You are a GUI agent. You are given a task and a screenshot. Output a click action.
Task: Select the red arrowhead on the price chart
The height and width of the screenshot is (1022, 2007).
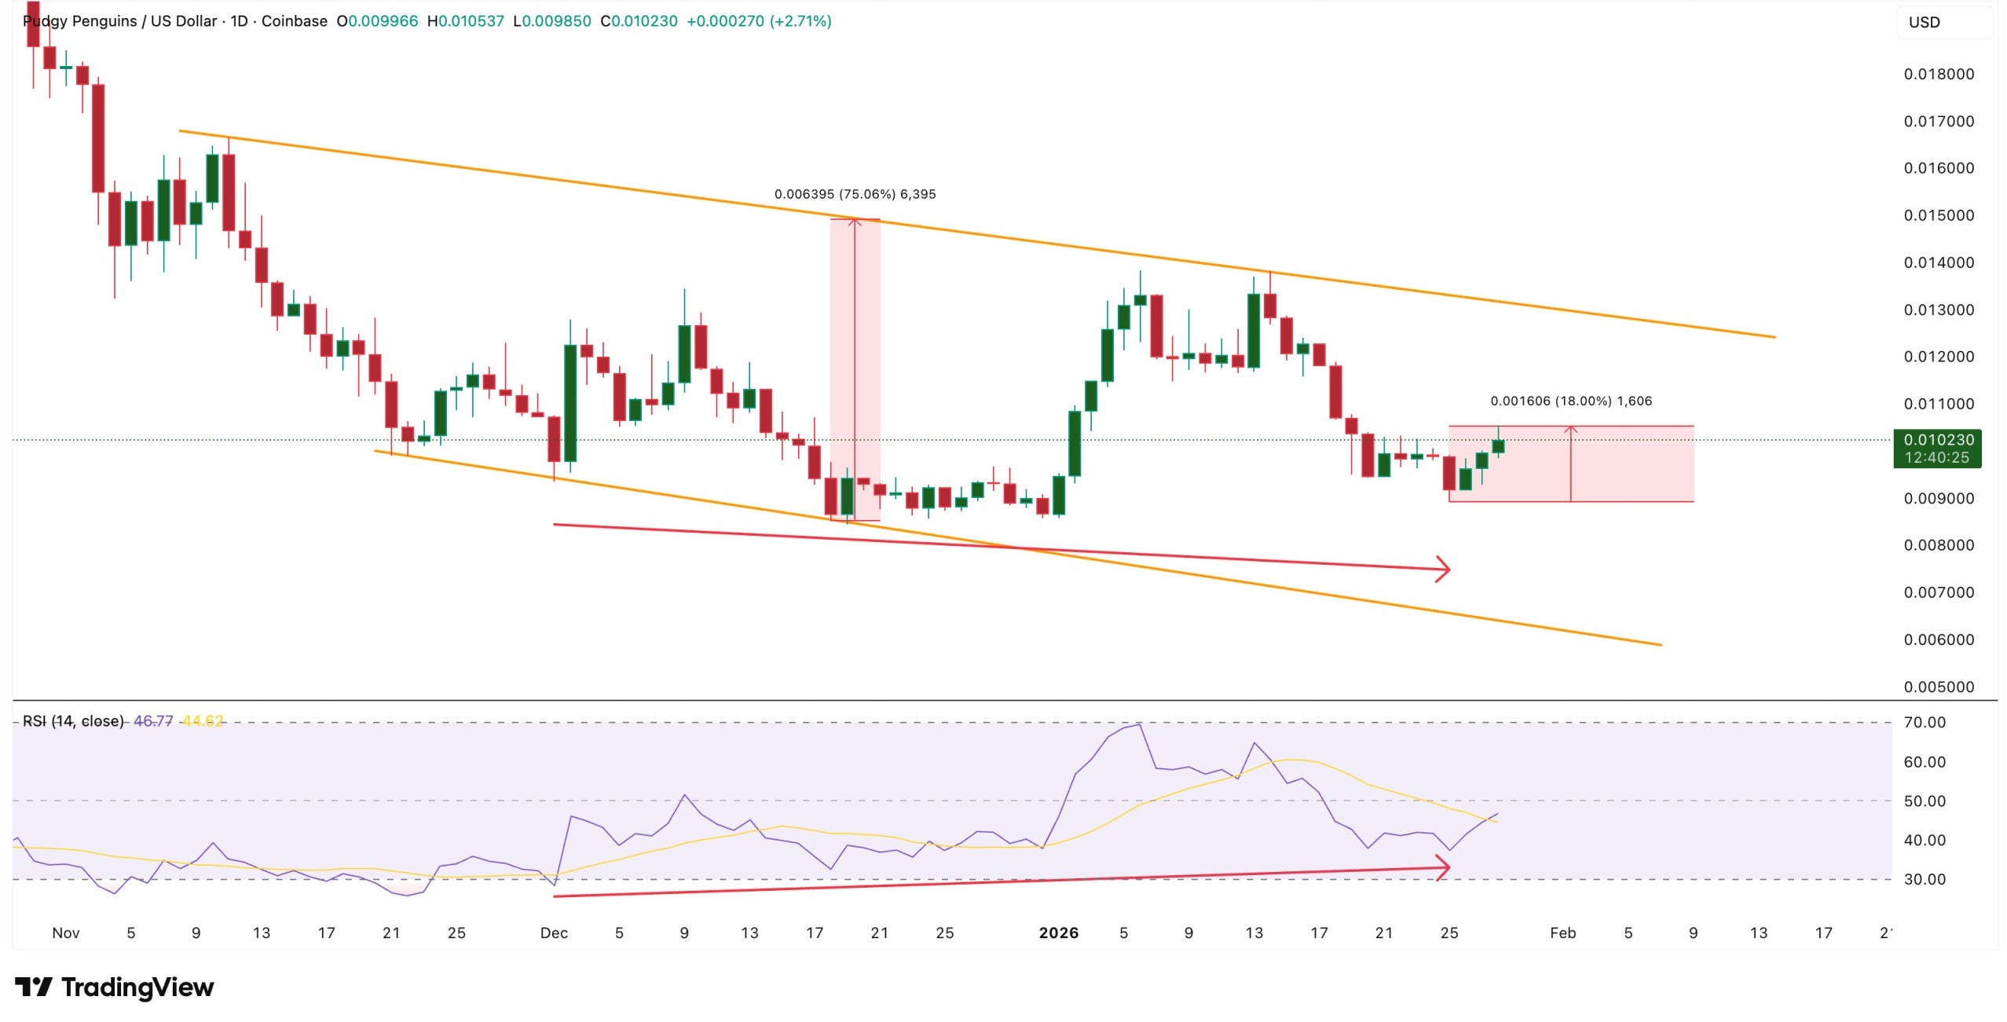click(1444, 569)
